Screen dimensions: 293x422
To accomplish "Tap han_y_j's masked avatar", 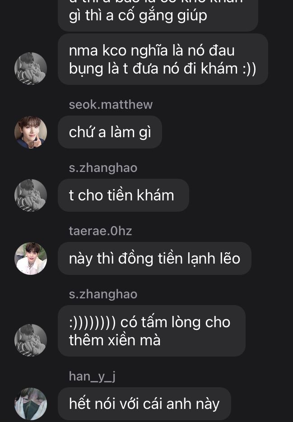I will 31,403.
